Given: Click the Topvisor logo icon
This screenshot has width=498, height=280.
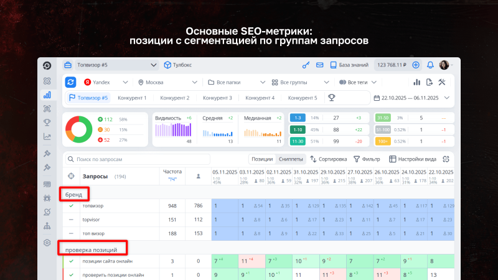Looking at the screenshot, I should pyautogui.click(x=47, y=65).
